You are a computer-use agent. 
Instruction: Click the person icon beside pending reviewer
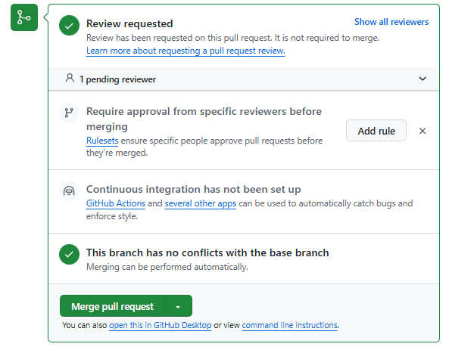point(70,78)
